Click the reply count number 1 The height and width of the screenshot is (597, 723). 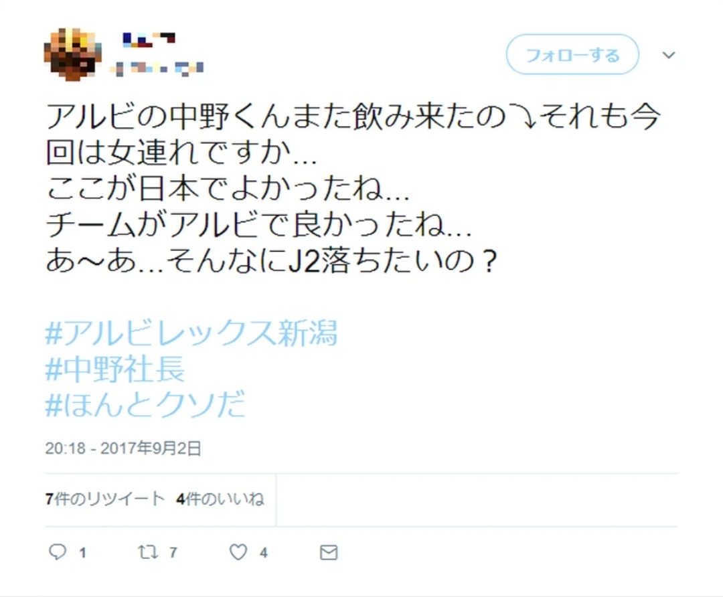click(x=82, y=552)
